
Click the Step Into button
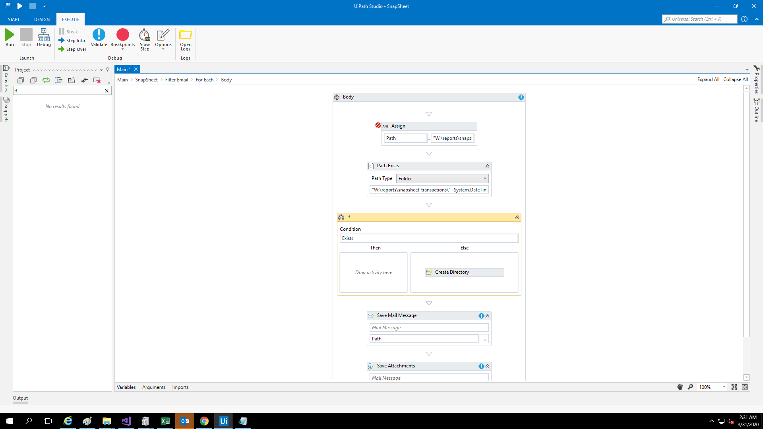[72, 41]
